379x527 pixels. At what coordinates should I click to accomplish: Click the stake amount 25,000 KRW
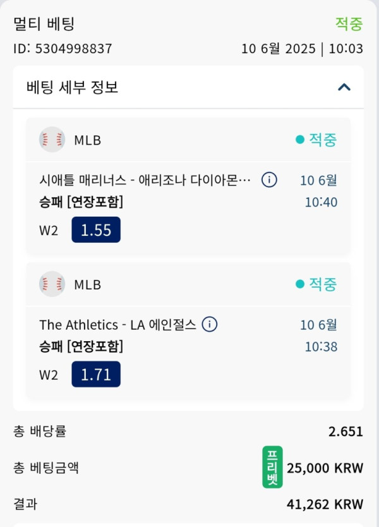325,468
